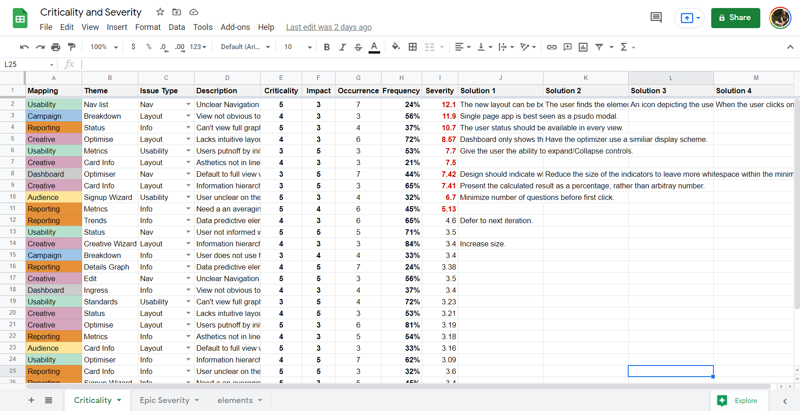Collapse the toolbar with the caret
The width and height of the screenshot is (800, 411).
click(x=790, y=47)
